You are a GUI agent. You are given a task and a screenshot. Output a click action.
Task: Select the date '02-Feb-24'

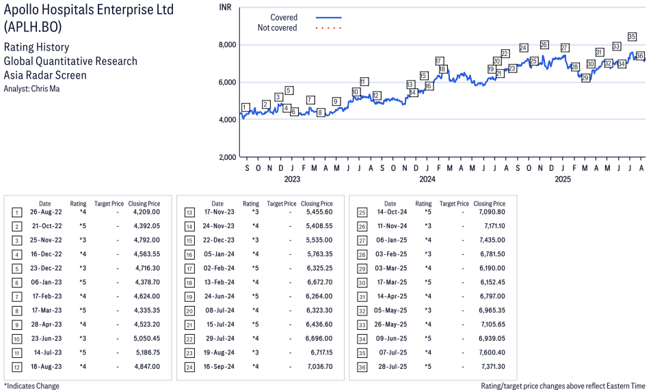click(x=219, y=268)
